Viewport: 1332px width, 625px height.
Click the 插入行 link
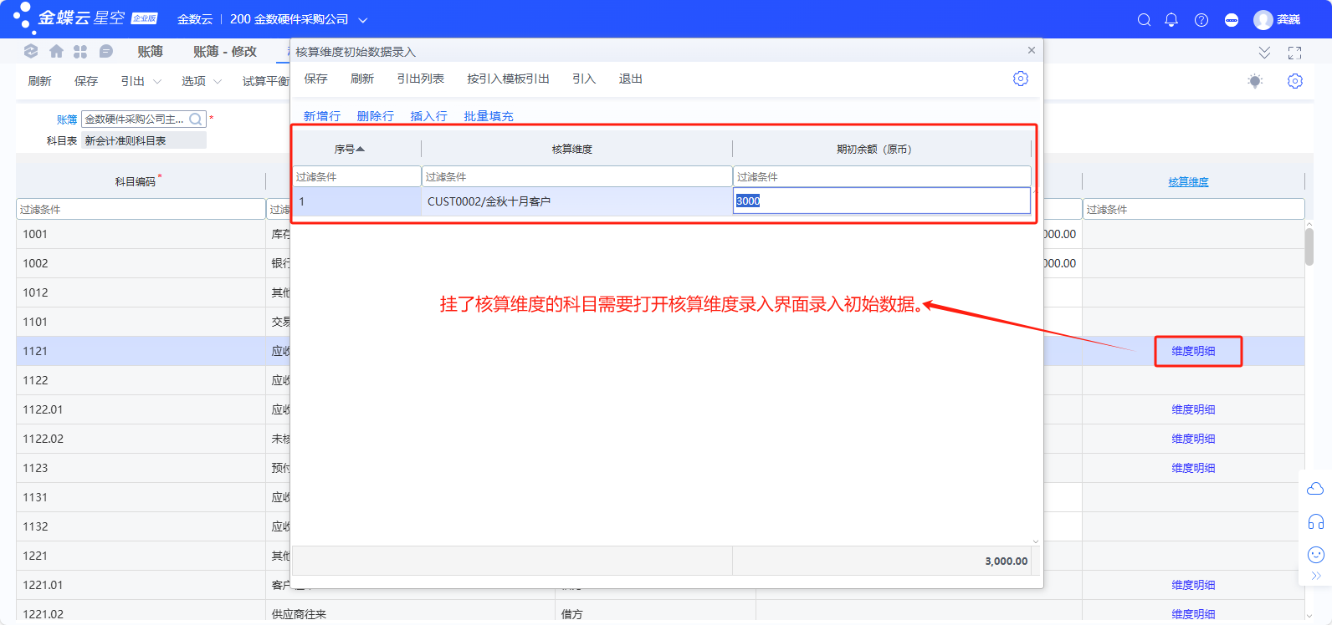[429, 116]
